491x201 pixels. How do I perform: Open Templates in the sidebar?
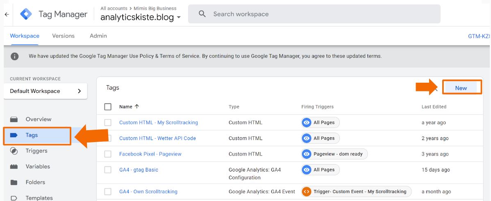coord(39,198)
